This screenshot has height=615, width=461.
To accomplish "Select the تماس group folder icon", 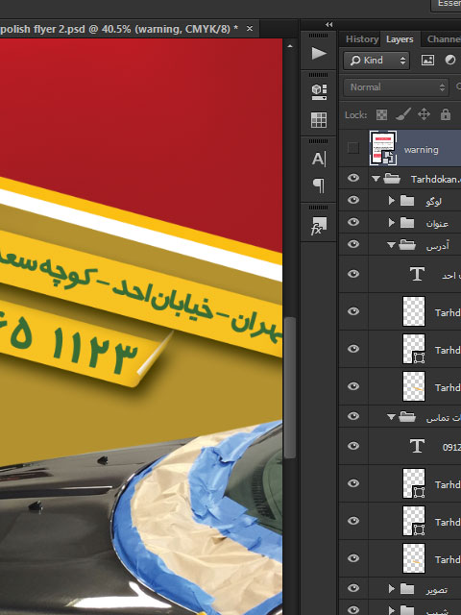I will (407, 416).
